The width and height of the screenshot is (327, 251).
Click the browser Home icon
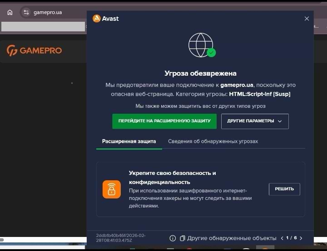click(10, 12)
